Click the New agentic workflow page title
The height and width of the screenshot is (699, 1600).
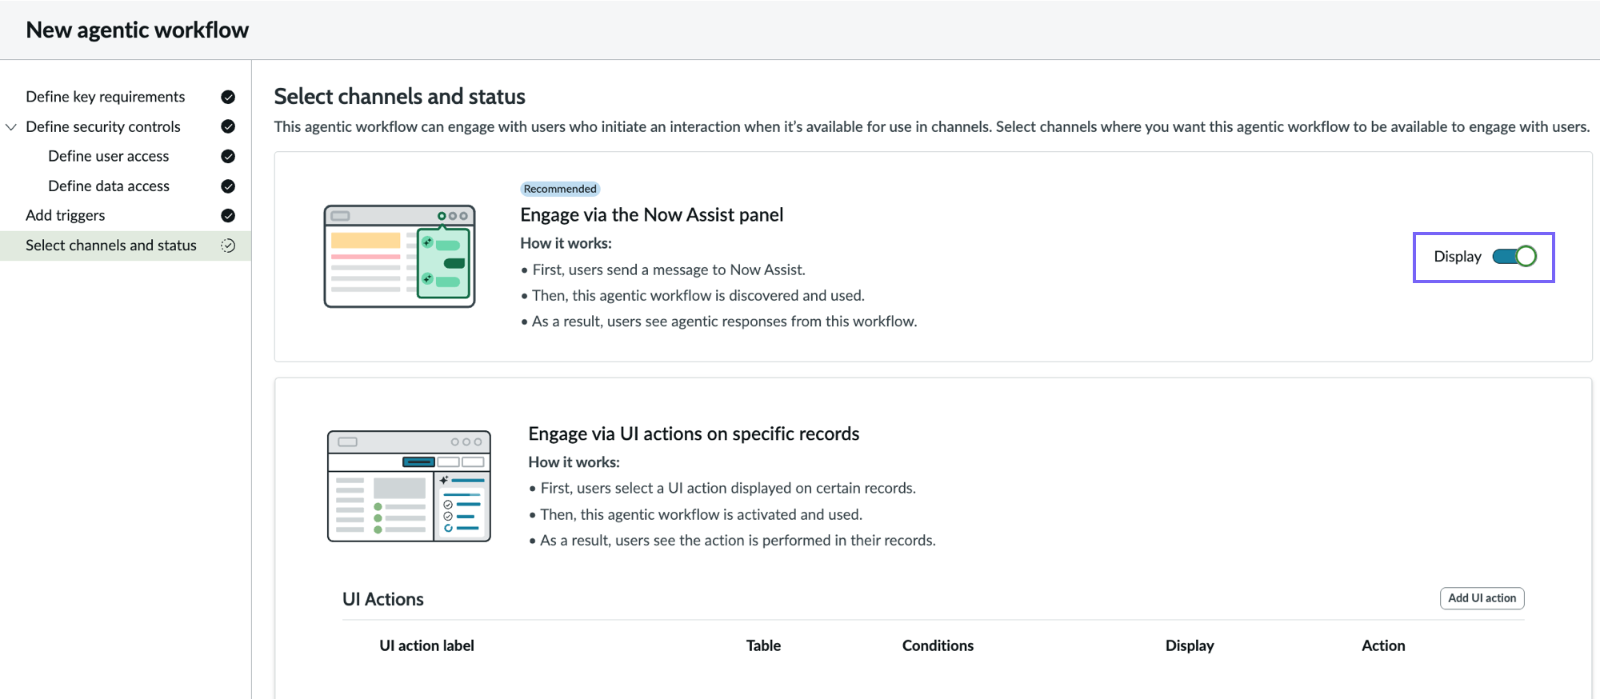tap(137, 30)
